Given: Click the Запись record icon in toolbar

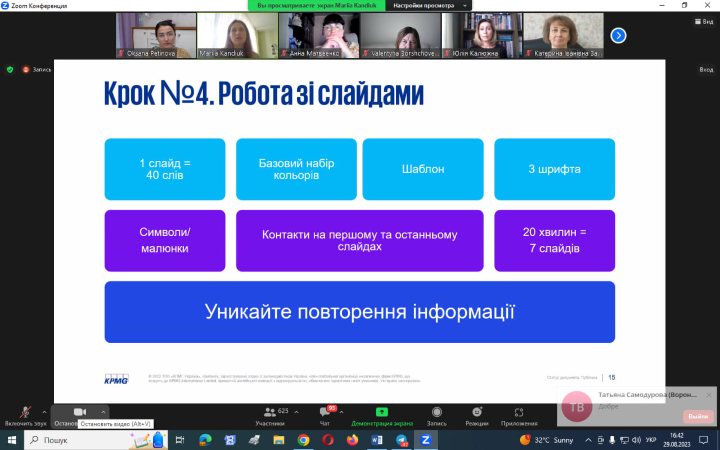Looking at the screenshot, I should 436,416.
